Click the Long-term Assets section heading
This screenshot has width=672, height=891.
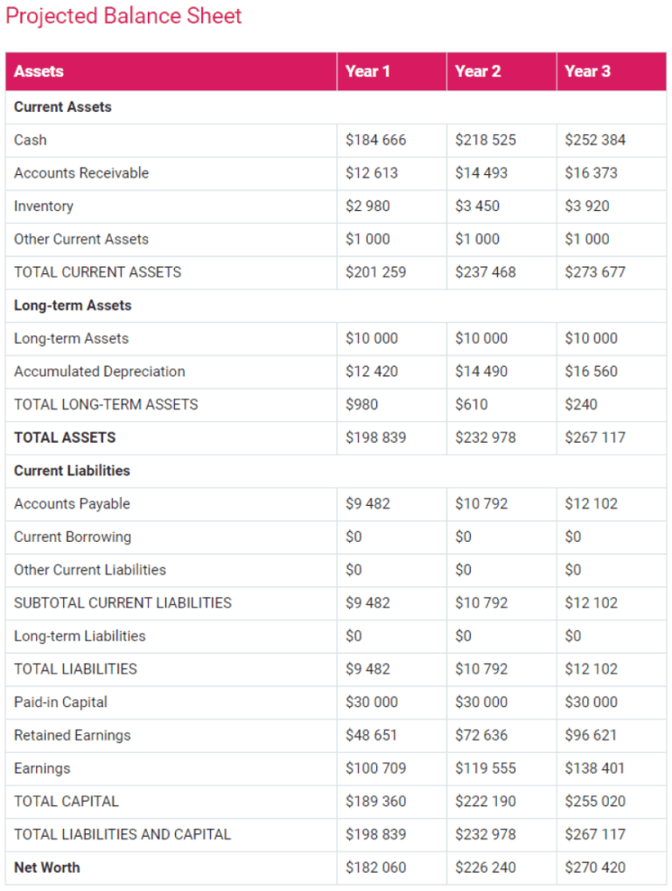pyautogui.click(x=73, y=305)
